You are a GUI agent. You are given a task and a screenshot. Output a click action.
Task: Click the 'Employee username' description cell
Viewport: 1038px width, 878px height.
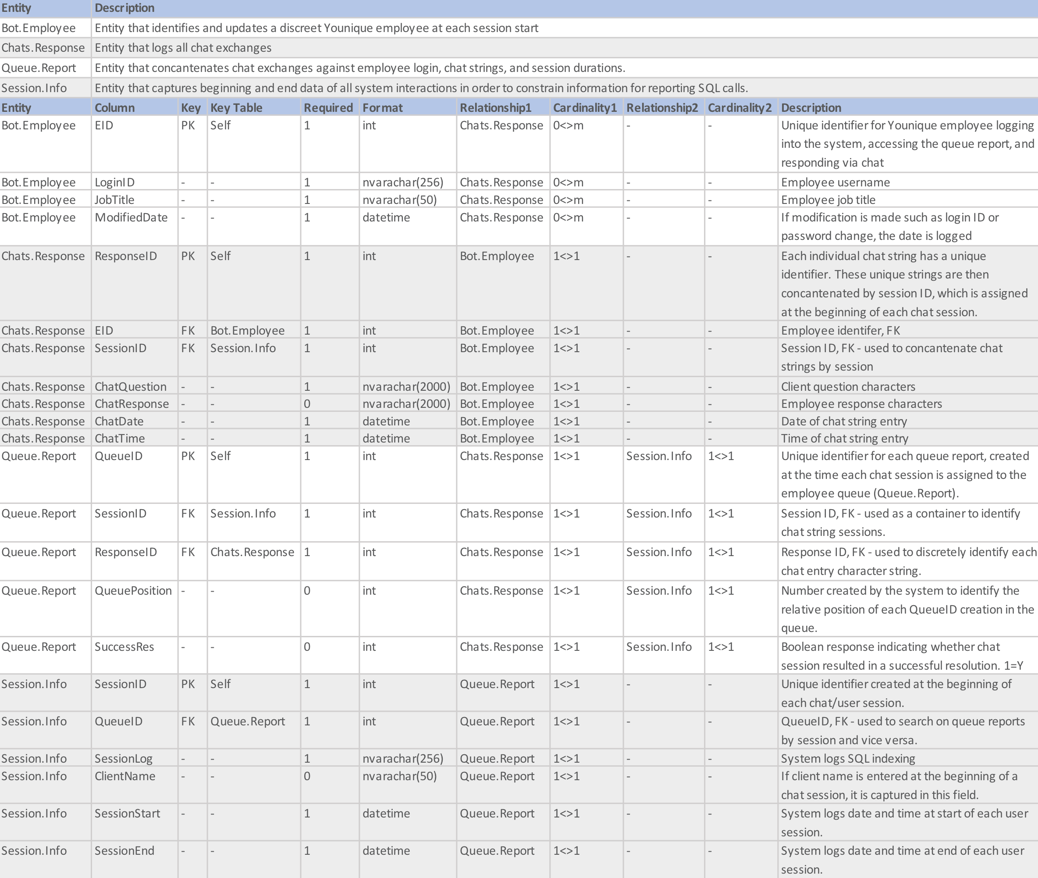pyautogui.click(x=908, y=182)
